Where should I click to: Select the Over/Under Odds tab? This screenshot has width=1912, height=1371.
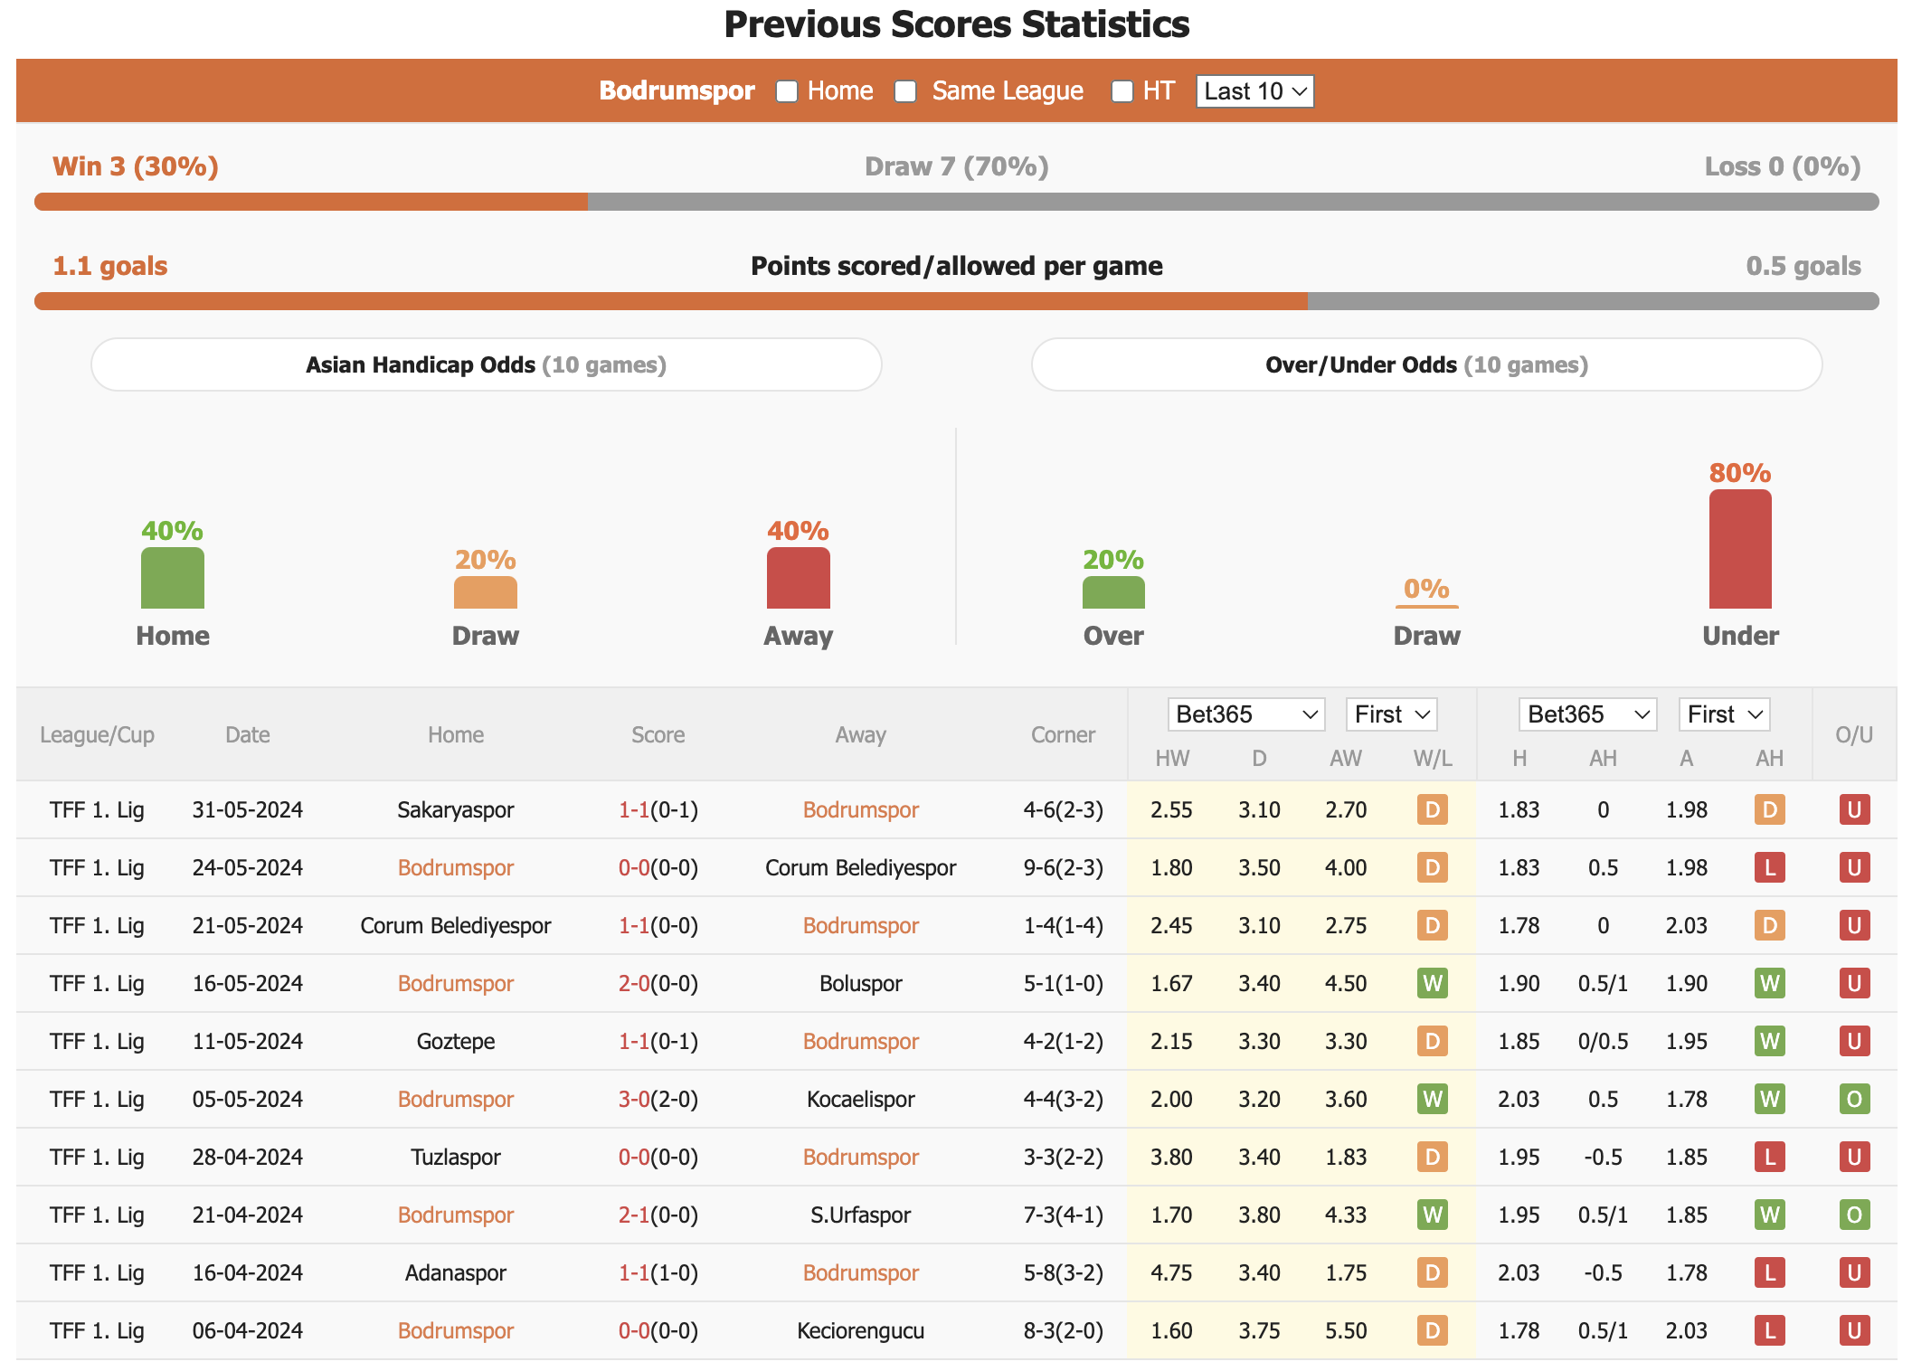(x=1426, y=364)
